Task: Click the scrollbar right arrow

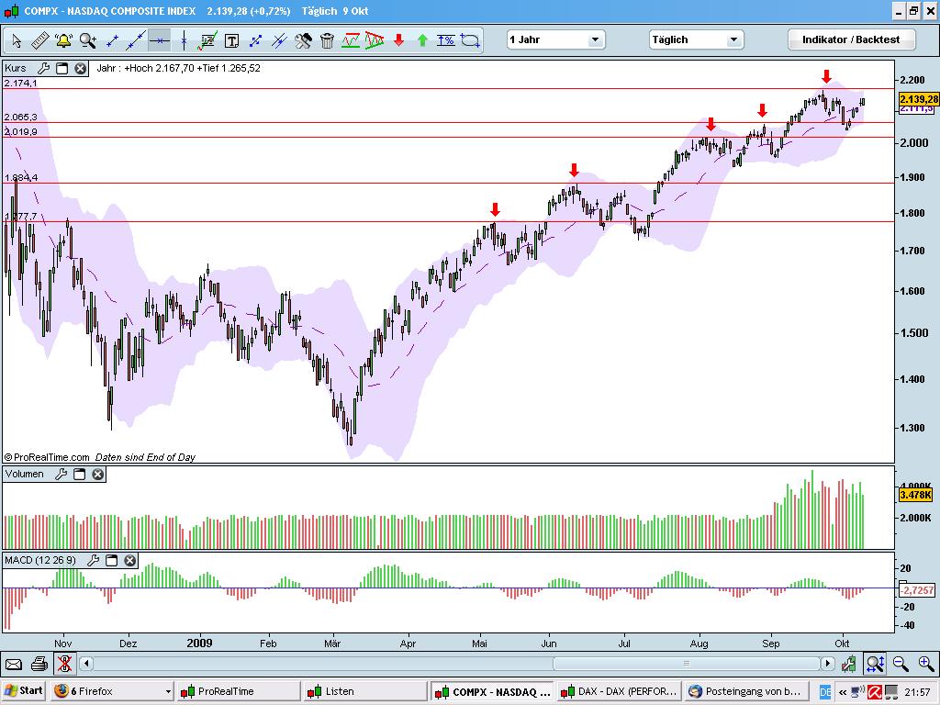Action: click(828, 664)
